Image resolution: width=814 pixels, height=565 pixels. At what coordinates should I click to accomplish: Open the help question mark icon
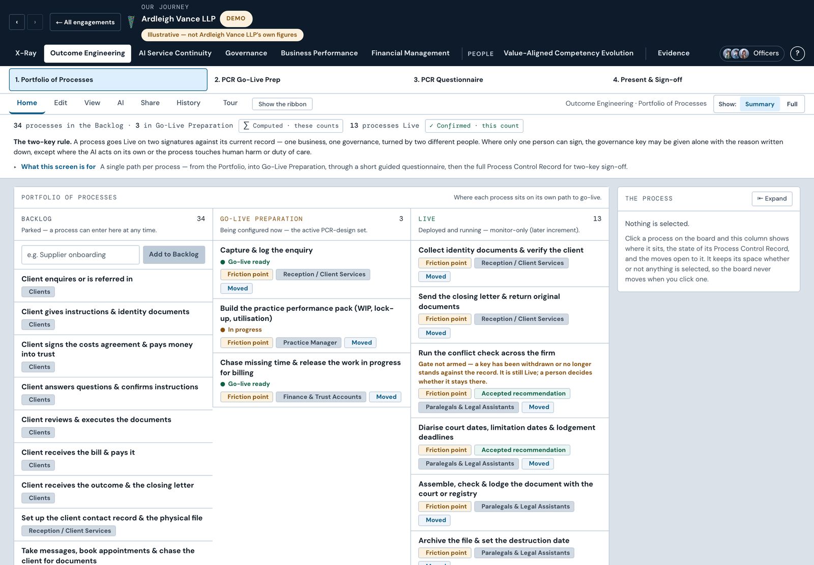click(x=797, y=53)
